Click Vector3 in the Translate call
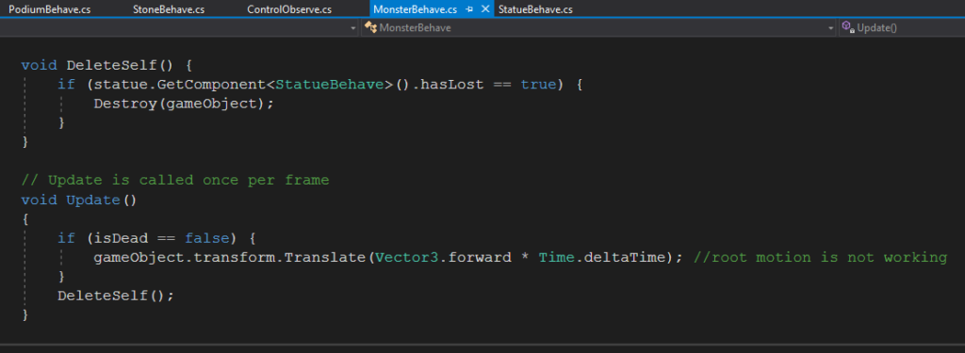The image size is (965, 353). coord(407,257)
